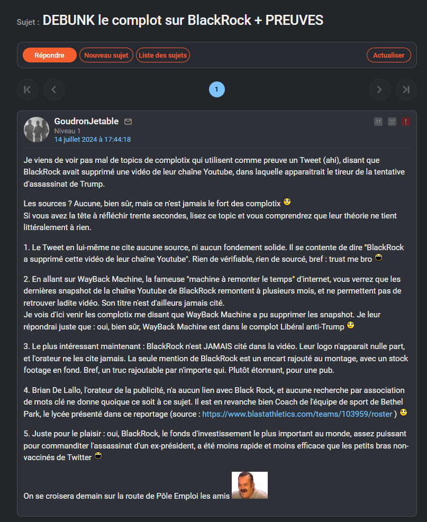Send private message via envelope icon
The height and width of the screenshot is (522, 427).
128,122
